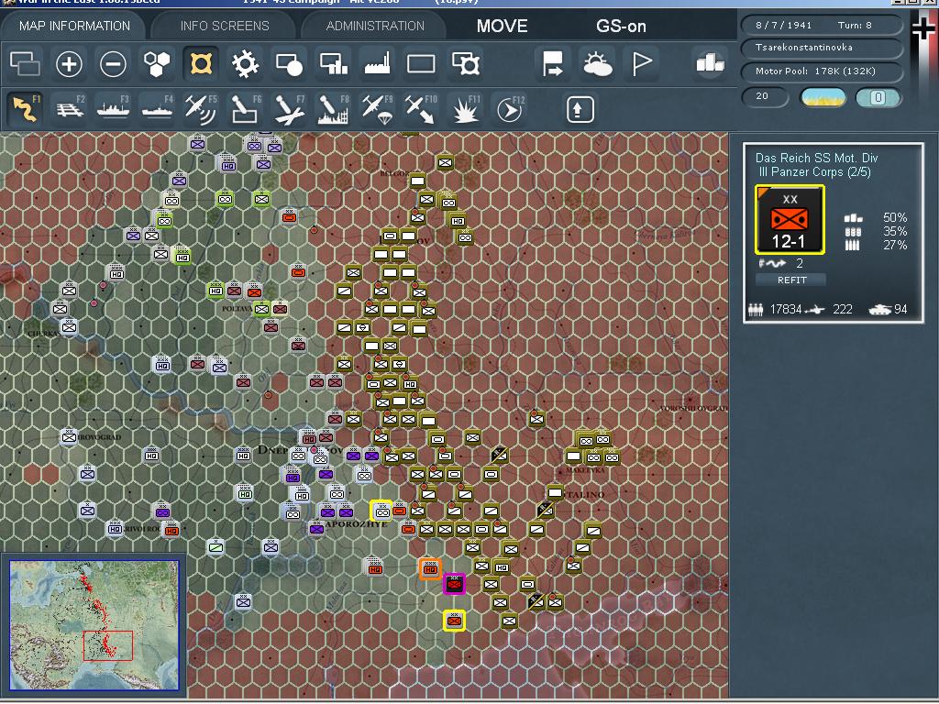Click the clear terrain swatch
This screenshot has height=704, width=939.
[823, 97]
